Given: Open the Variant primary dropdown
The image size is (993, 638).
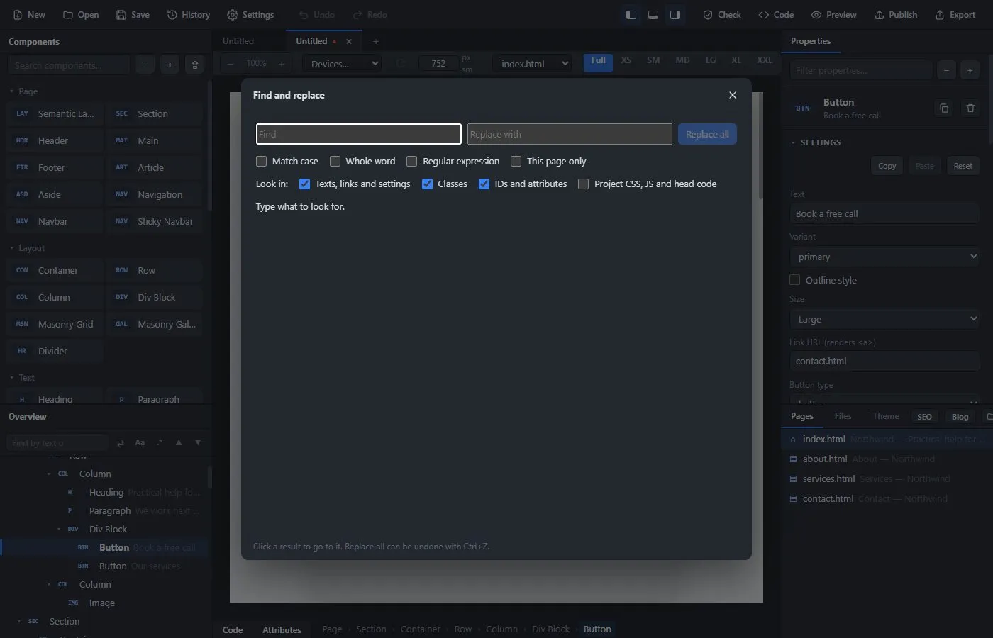Looking at the screenshot, I should click(884, 257).
